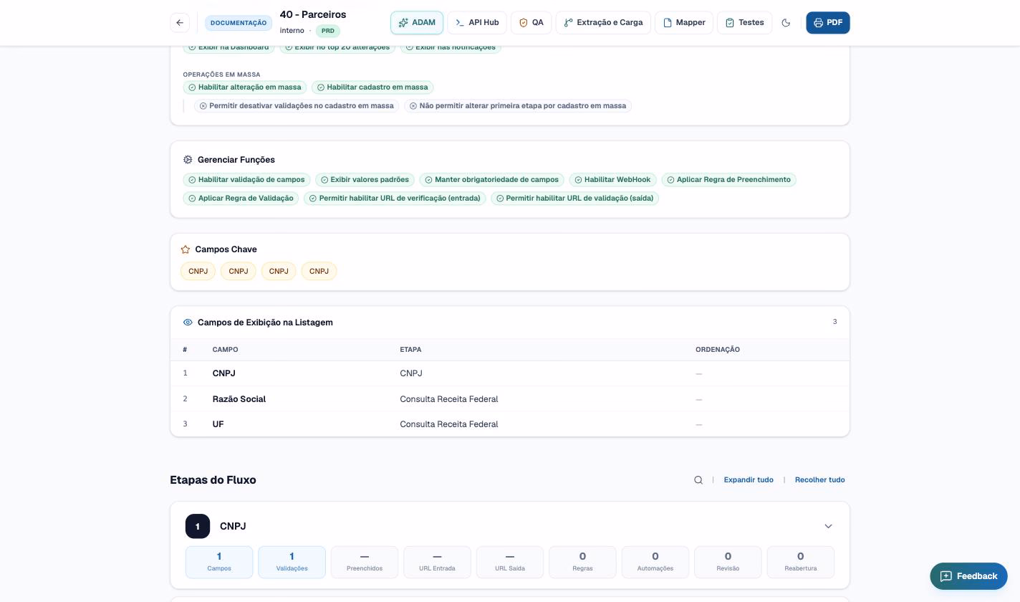This screenshot has width=1020, height=602.
Task: Toggle Exibir valores padrões
Action: [x=365, y=180]
